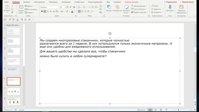Apply the yellow text highlight color
The height and width of the screenshot is (112, 199).
click(x=67, y=12)
